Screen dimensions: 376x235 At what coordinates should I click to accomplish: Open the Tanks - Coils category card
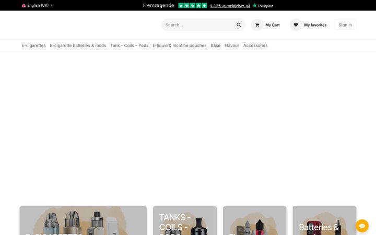(x=185, y=220)
